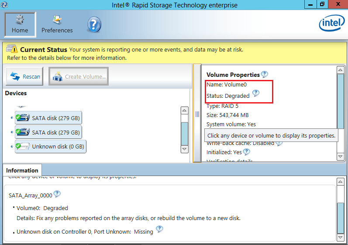Open the blue Help question mark

click(x=94, y=25)
